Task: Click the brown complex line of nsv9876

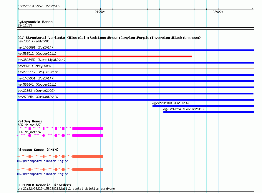Action: (x=135, y=69)
